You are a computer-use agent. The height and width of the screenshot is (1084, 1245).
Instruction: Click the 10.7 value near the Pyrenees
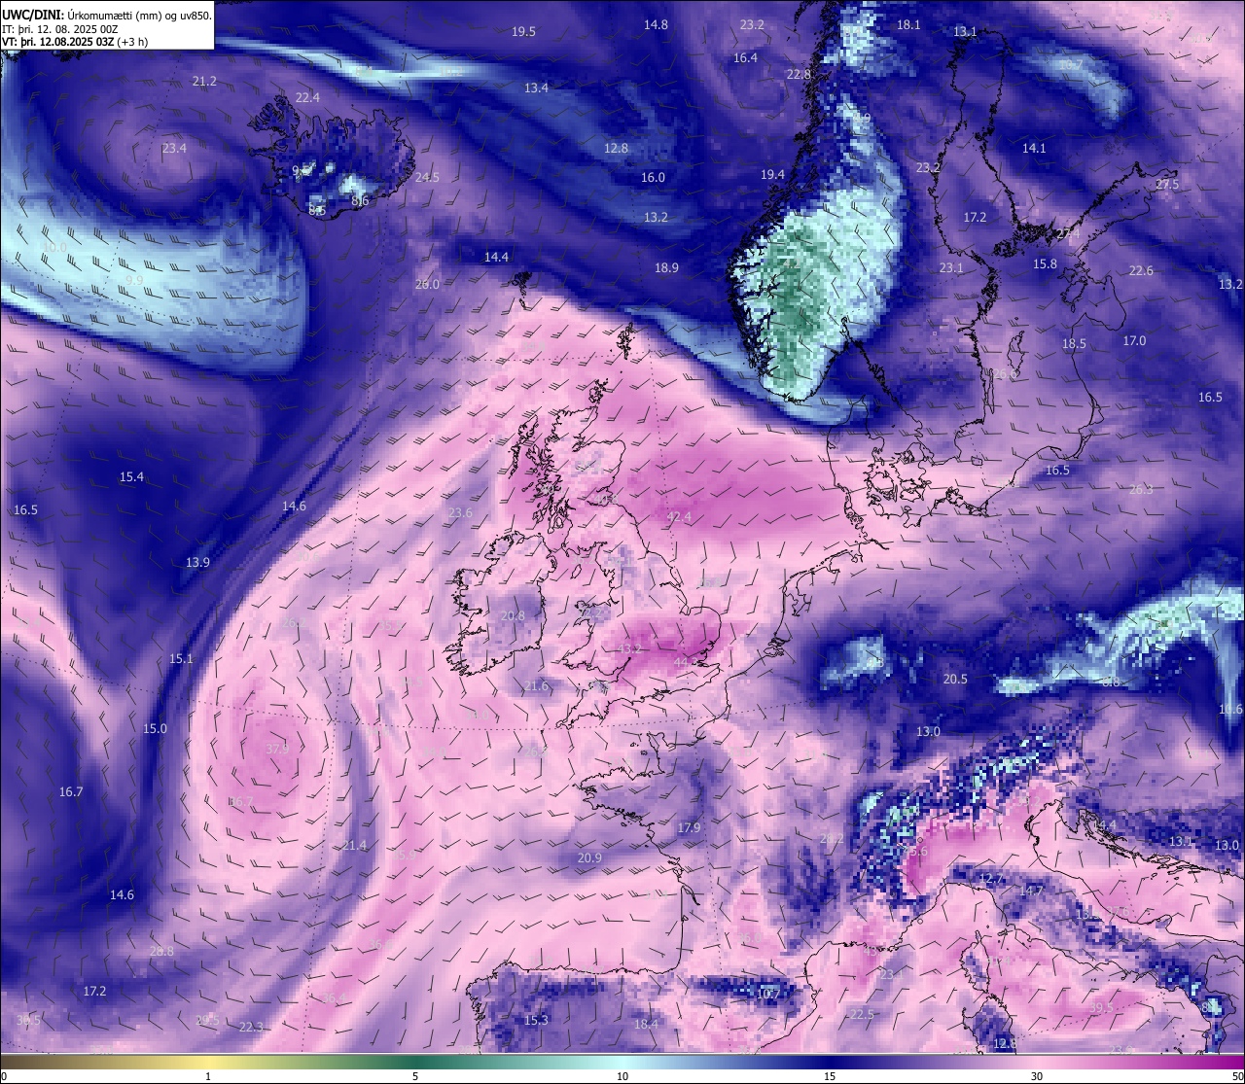pyautogui.click(x=768, y=995)
